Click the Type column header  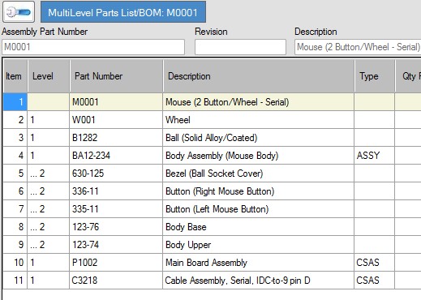pos(375,76)
